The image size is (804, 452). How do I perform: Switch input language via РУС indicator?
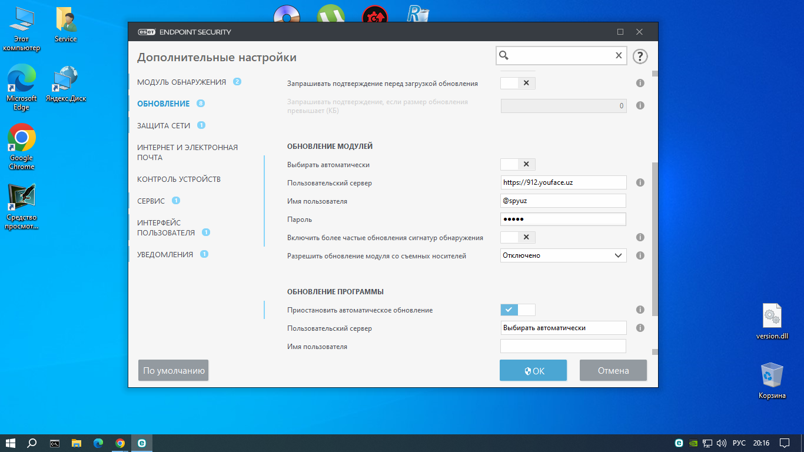739,443
